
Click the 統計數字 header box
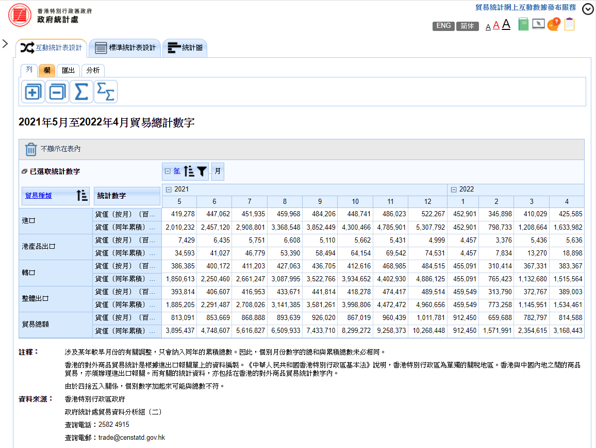click(127, 196)
